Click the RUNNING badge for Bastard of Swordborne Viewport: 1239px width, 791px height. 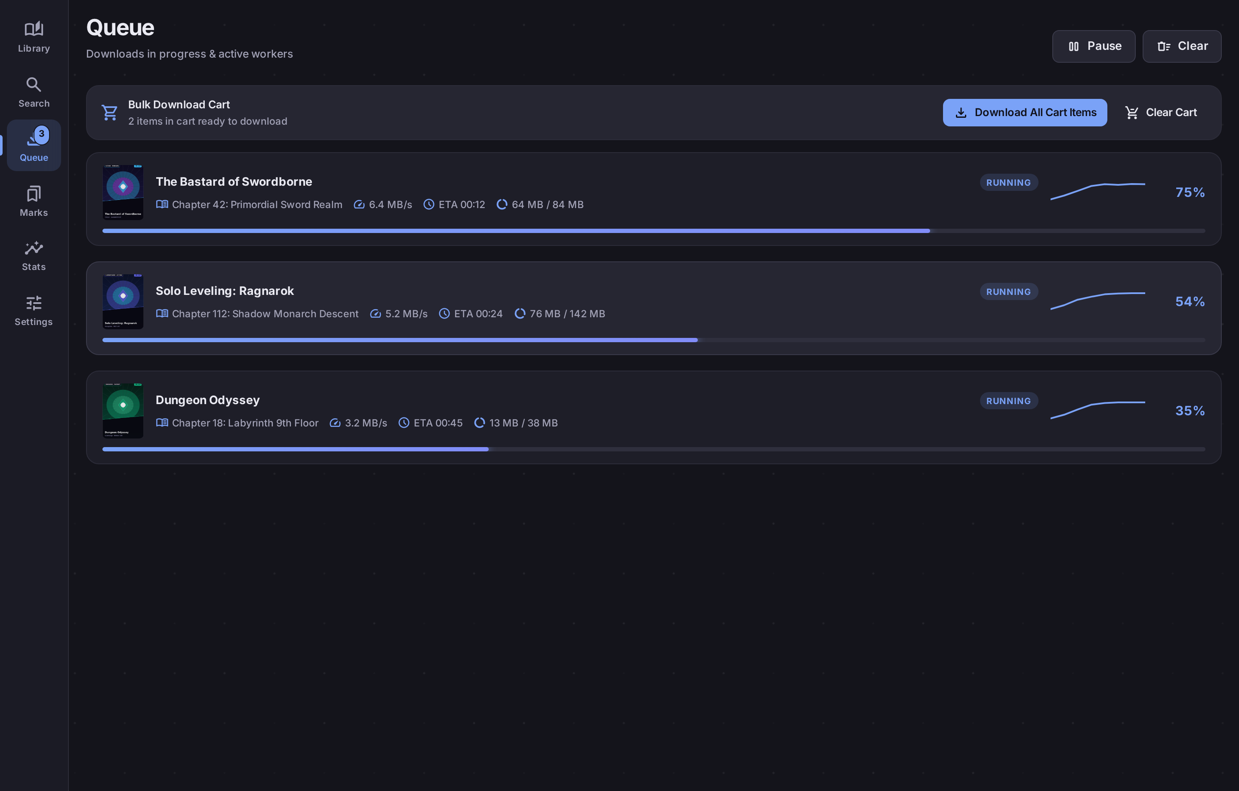pyautogui.click(x=1008, y=183)
